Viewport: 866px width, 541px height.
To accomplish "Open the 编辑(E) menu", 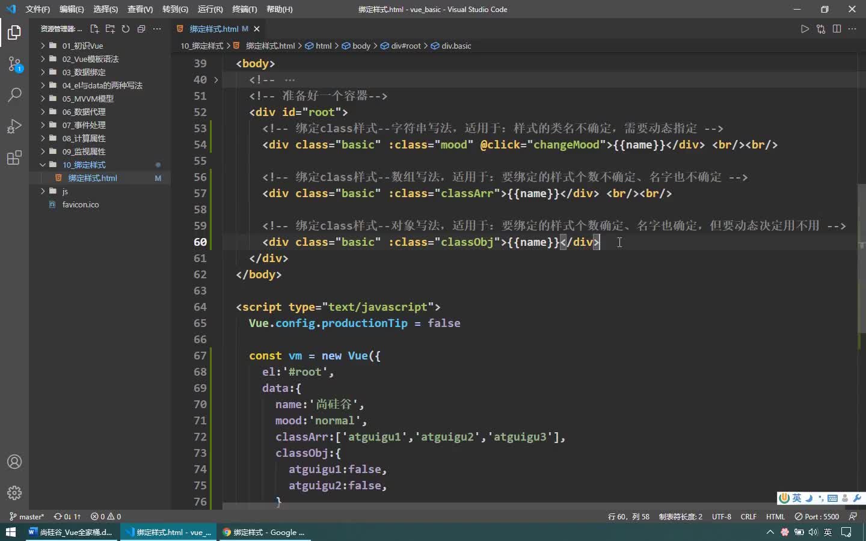I will click(72, 9).
